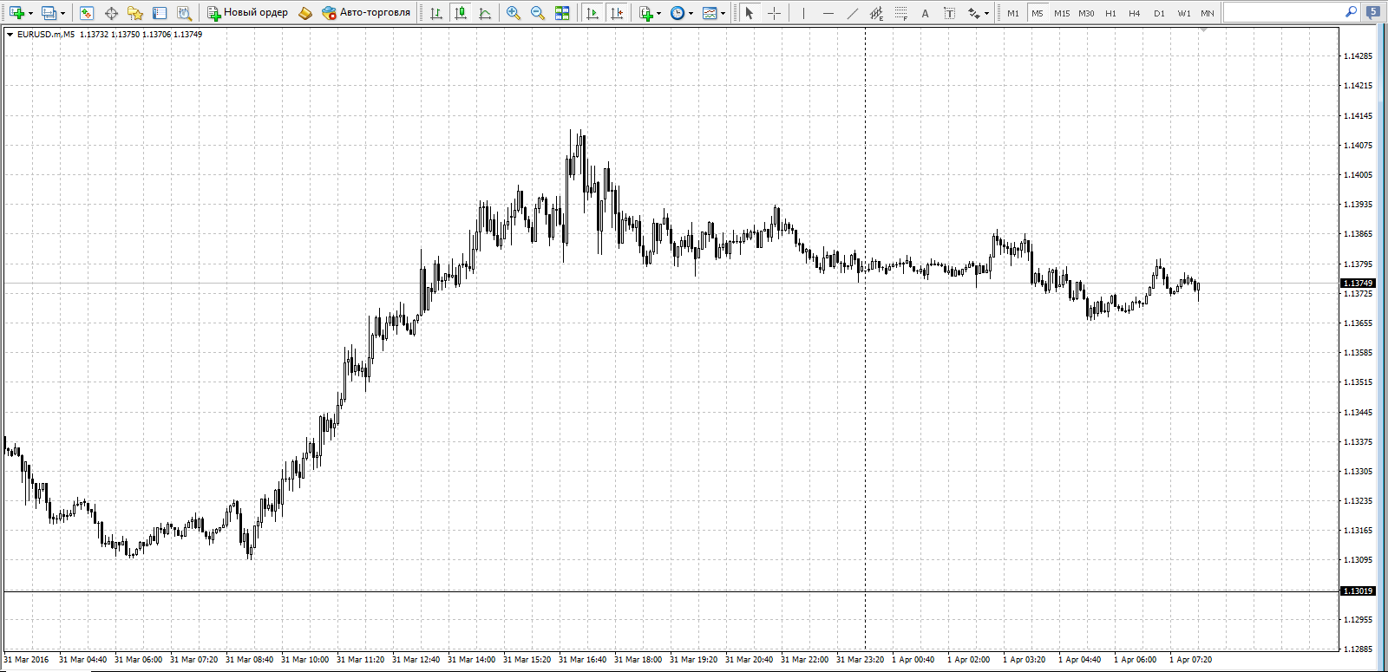
Task: Expand the templates dropdown arrow
Action: [x=723, y=13]
